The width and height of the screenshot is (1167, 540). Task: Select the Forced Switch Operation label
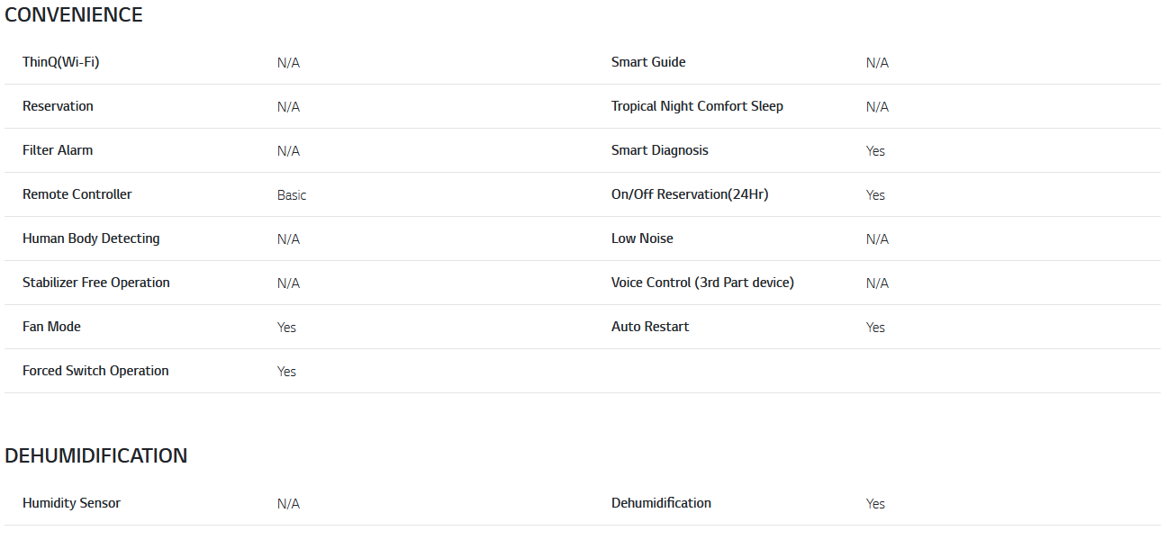point(95,371)
